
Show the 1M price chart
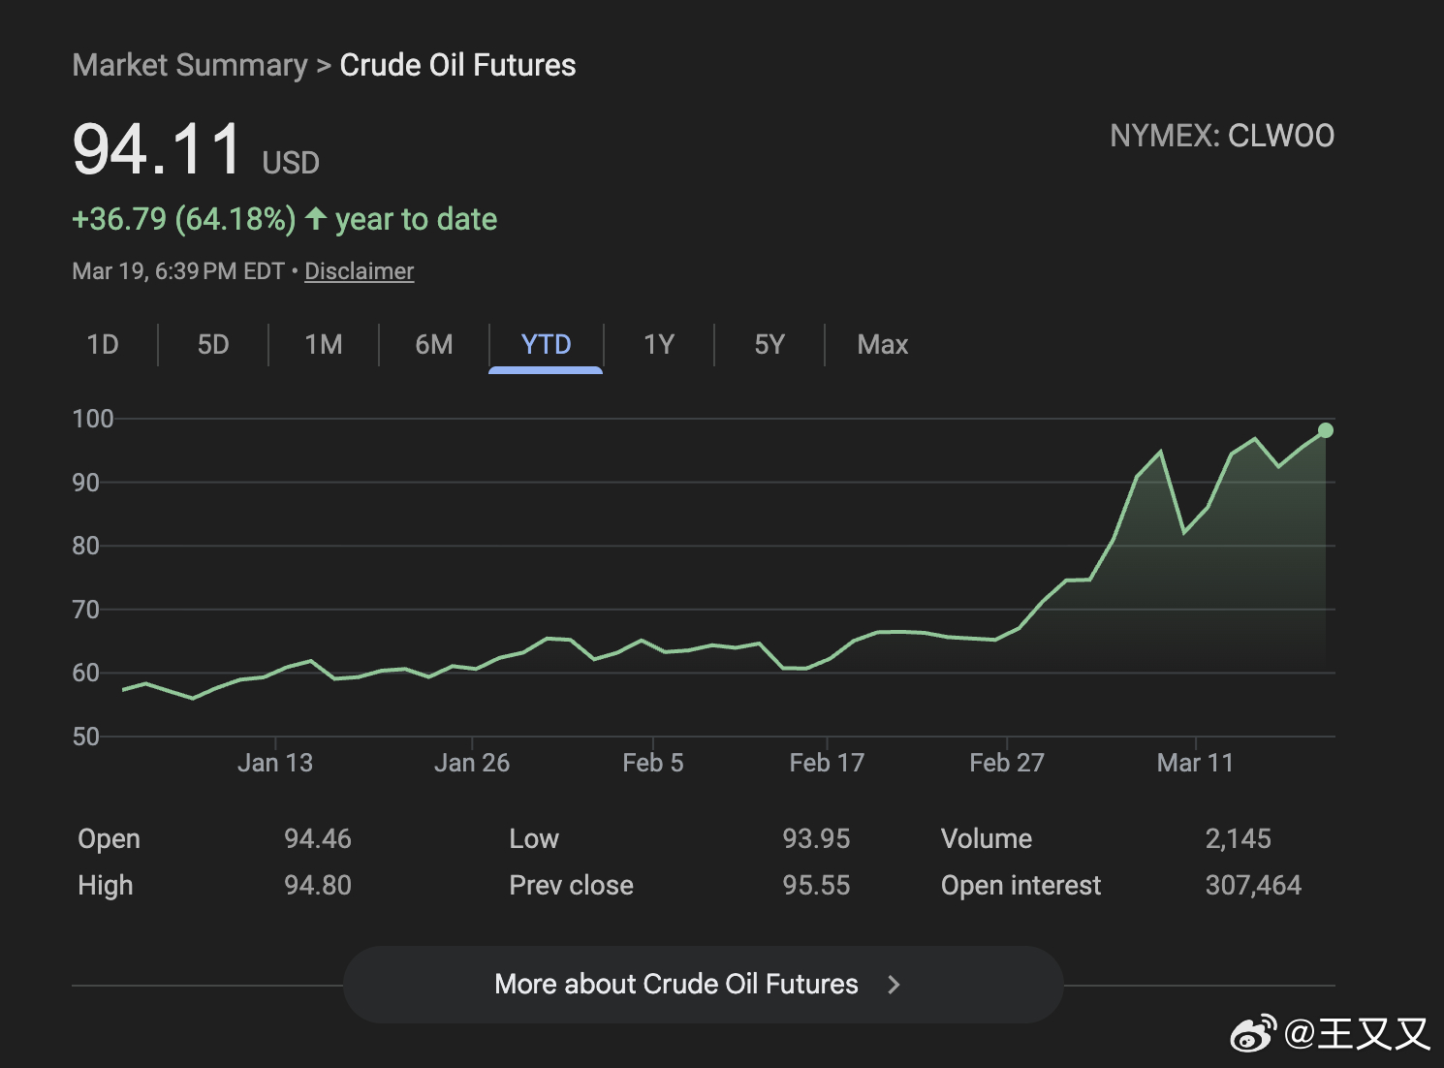pos(324,345)
